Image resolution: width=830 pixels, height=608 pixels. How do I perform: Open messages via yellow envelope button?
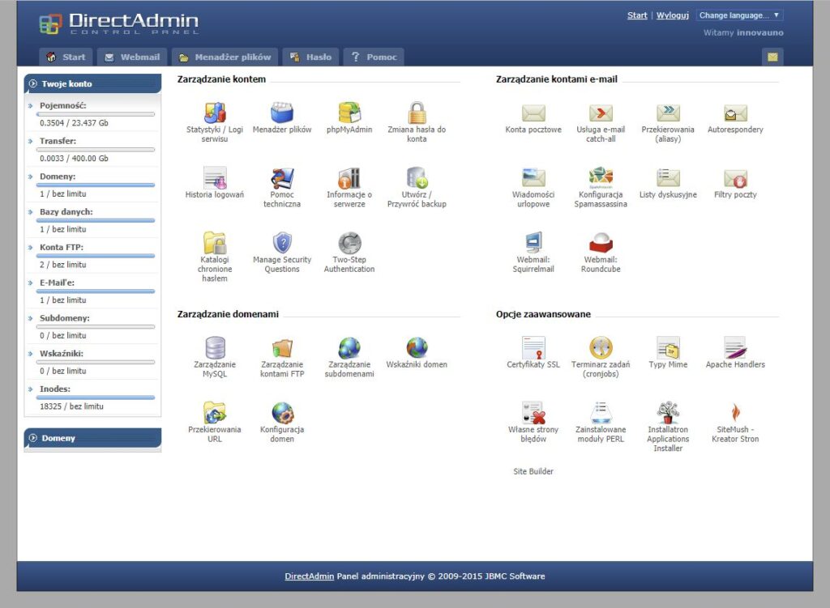(772, 57)
